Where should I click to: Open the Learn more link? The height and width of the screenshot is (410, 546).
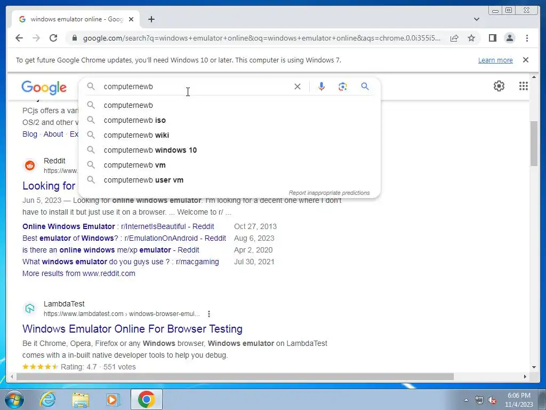point(495,60)
